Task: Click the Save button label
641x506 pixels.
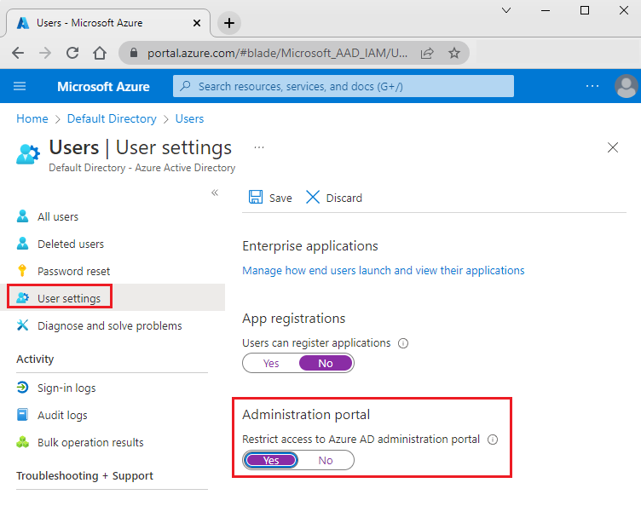Action: click(x=280, y=198)
